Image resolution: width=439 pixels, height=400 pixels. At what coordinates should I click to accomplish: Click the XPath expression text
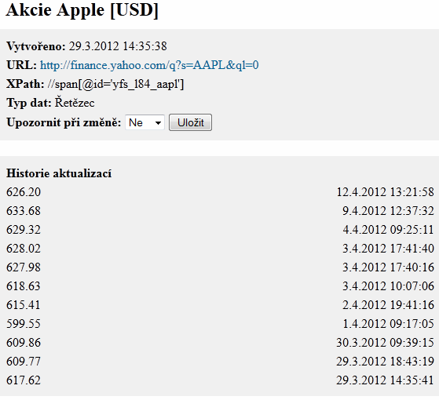[115, 84]
